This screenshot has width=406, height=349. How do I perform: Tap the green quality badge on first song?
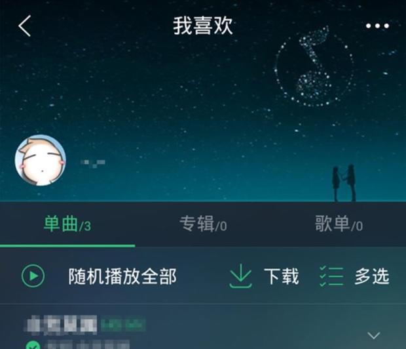[x=122, y=325]
